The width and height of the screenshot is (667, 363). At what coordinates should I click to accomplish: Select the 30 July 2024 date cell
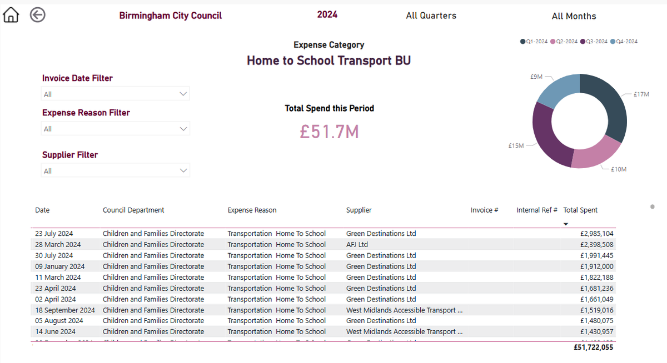[x=54, y=256]
